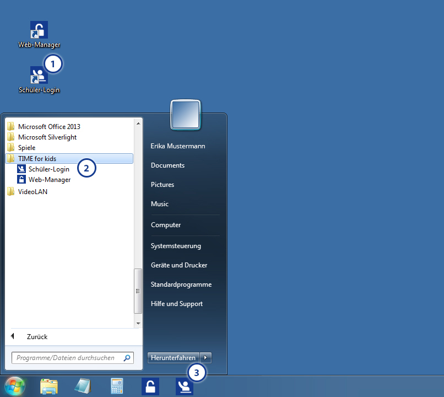This screenshot has width=444, height=397.
Task: Open Pictures from the Start menu
Action: (x=163, y=185)
